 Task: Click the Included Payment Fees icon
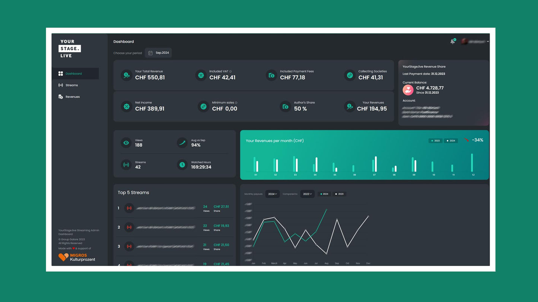pos(271,75)
